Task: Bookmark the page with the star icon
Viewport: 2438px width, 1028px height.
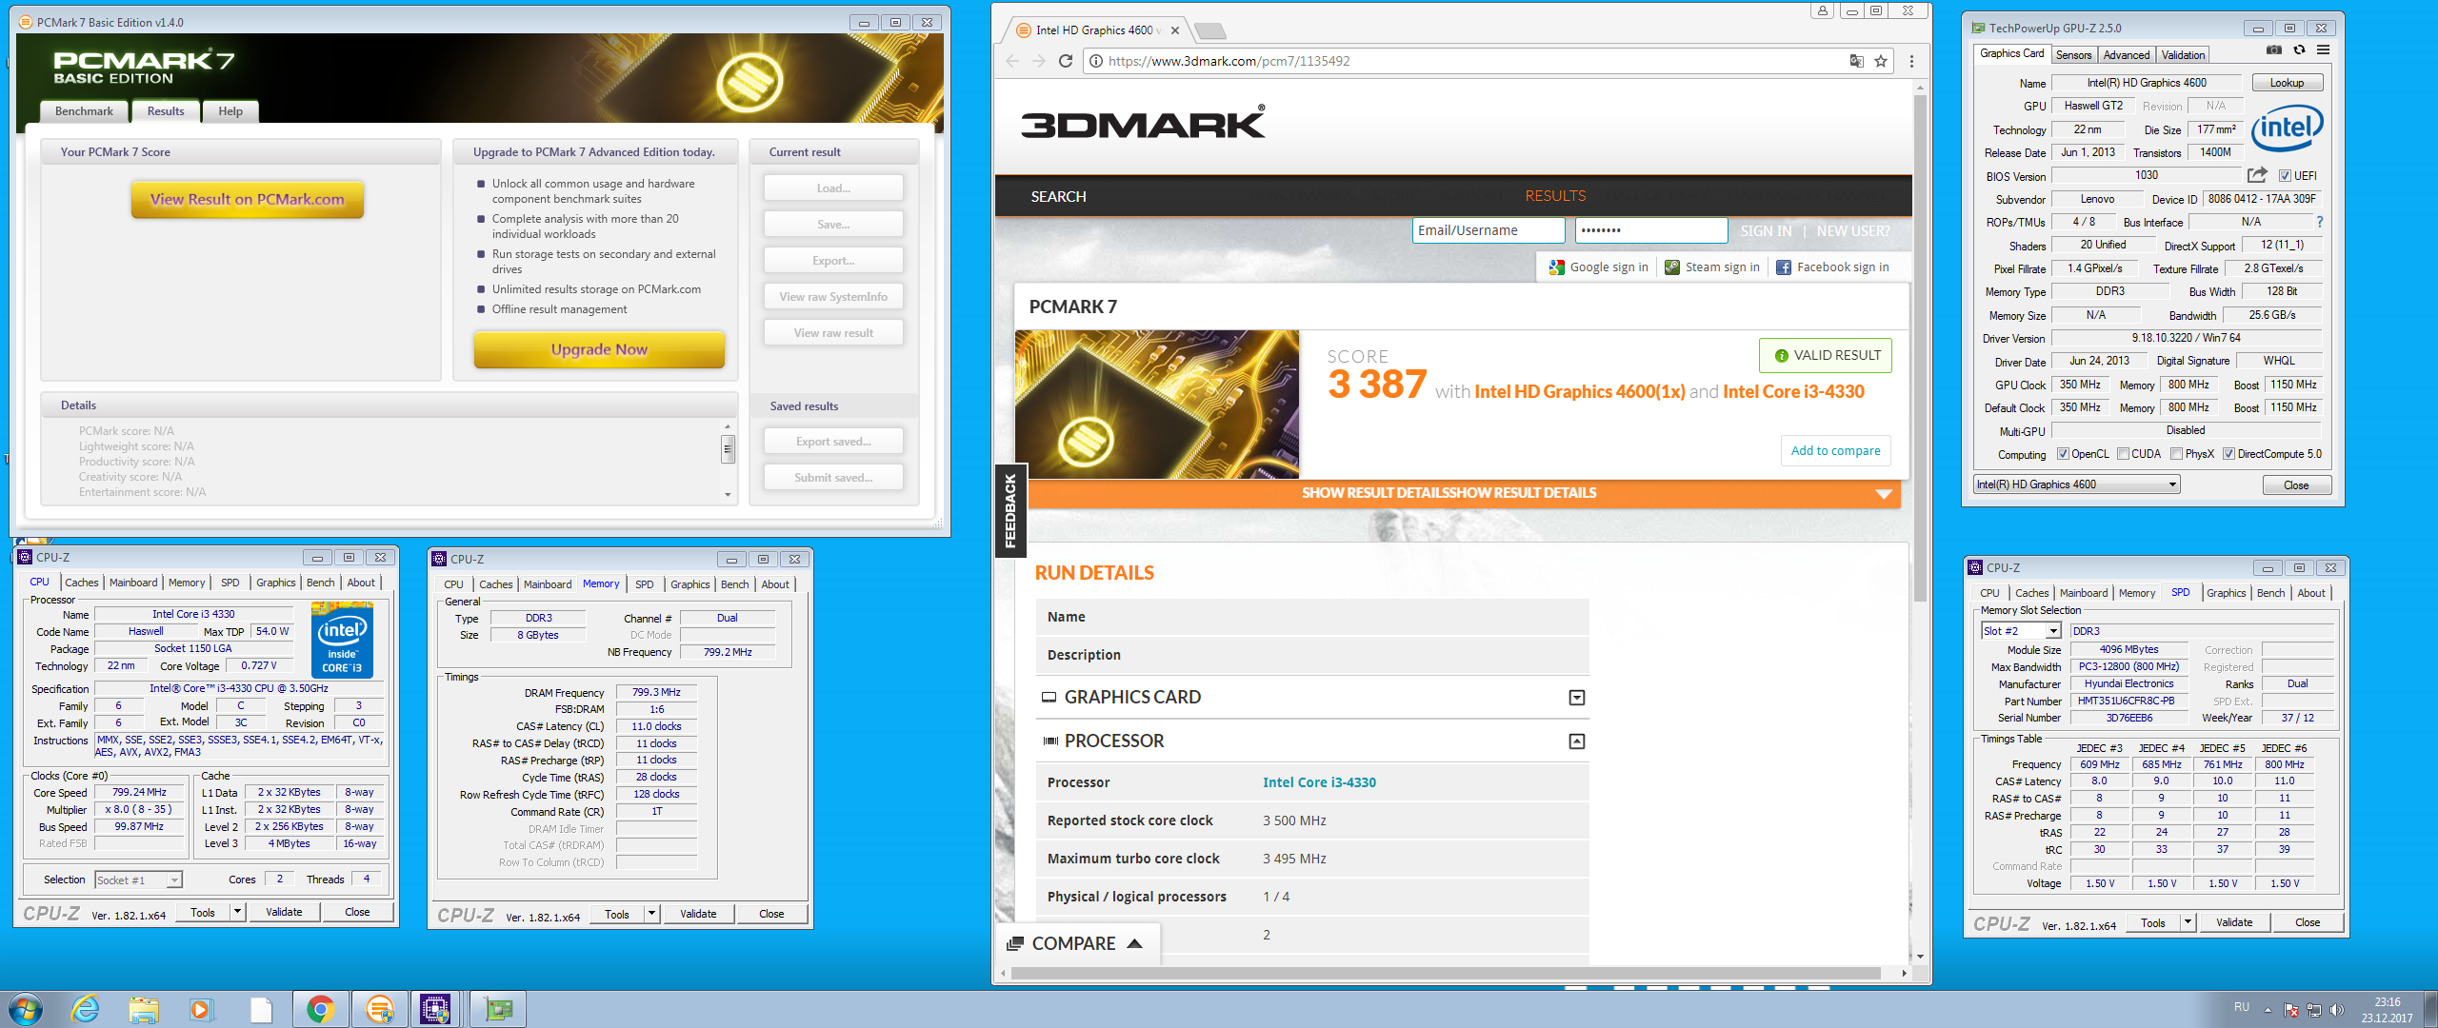Action: [1881, 61]
